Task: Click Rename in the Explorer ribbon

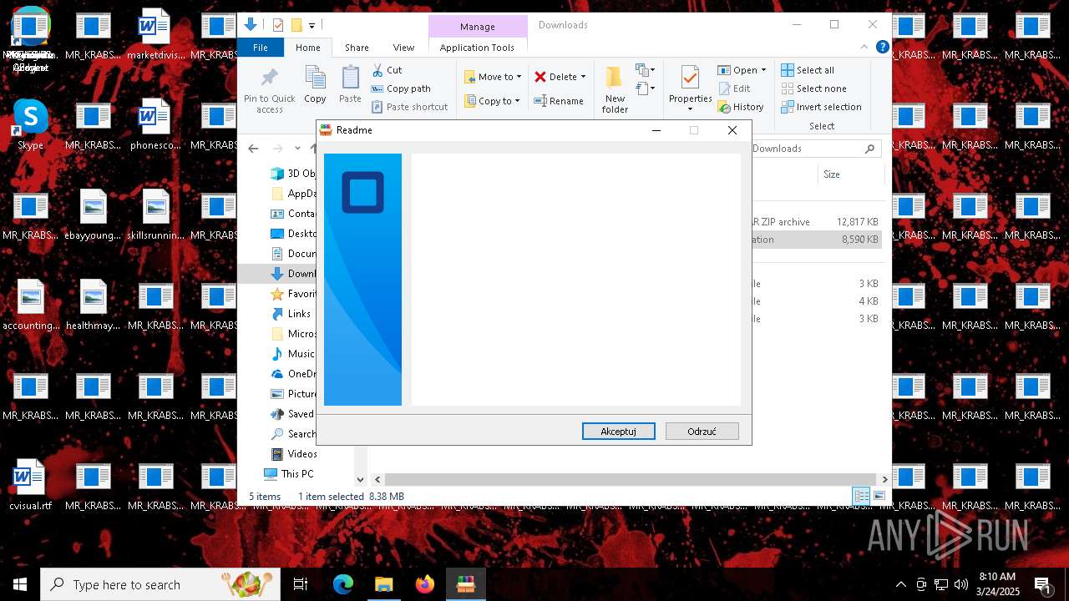Action: (x=559, y=101)
